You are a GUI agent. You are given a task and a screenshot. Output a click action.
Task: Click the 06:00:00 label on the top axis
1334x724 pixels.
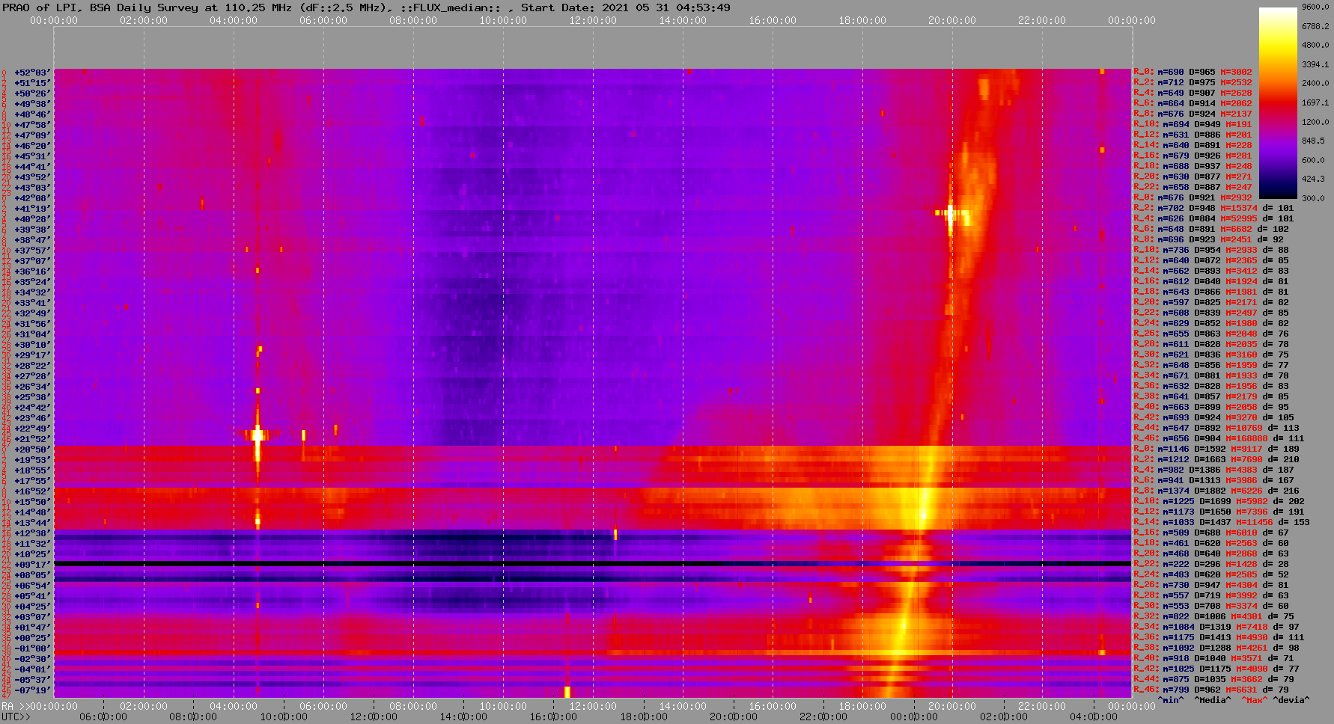(x=323, y=20)
